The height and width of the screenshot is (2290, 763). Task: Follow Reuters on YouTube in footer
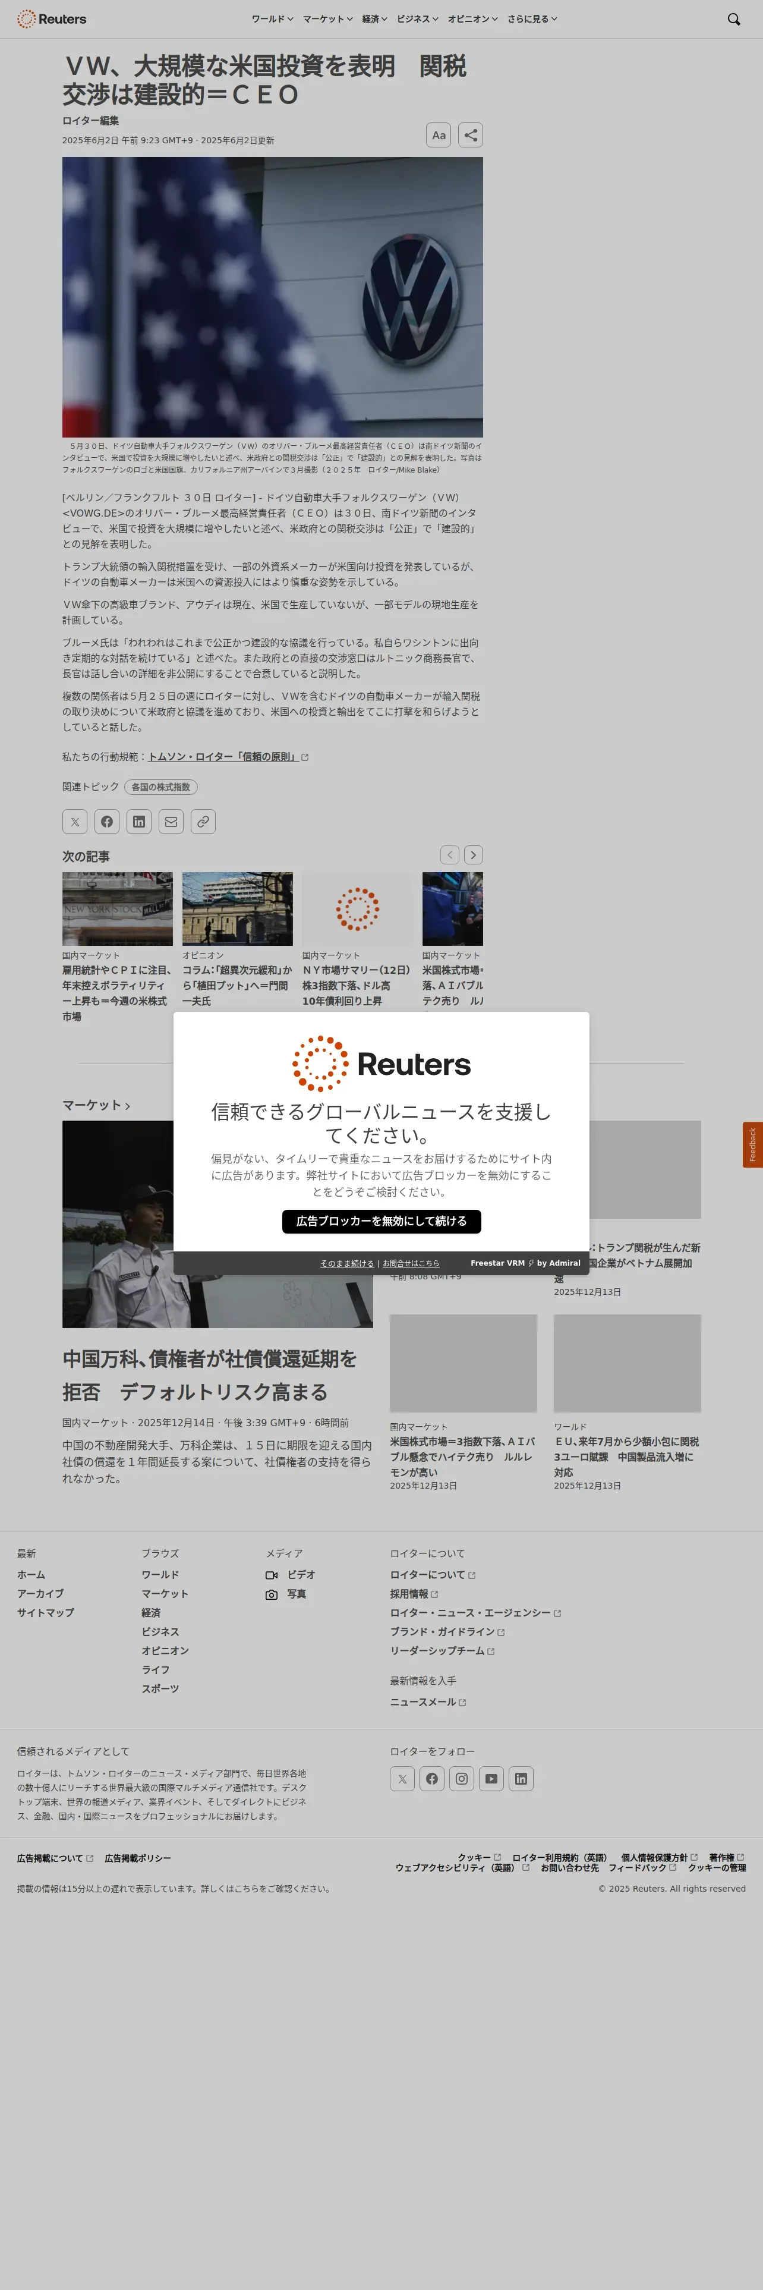click(x=491, y=1779)
